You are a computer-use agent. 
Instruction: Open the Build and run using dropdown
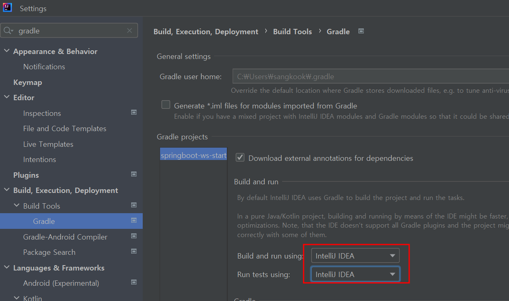[x=355, y=256]
